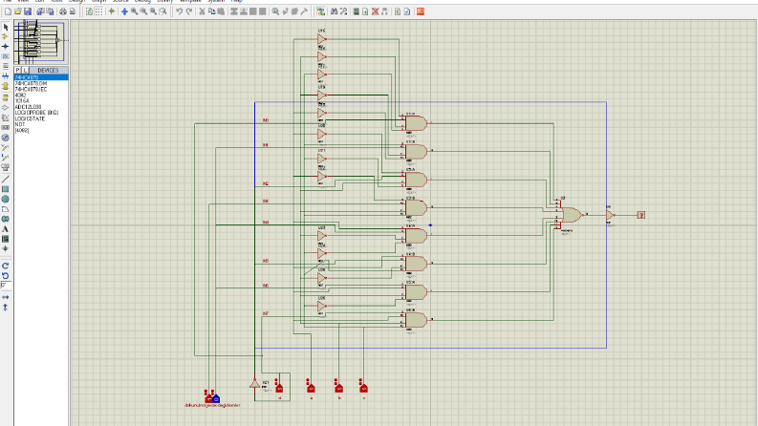
Task: Toggle the false origin icon
Action: click(112, 11)
